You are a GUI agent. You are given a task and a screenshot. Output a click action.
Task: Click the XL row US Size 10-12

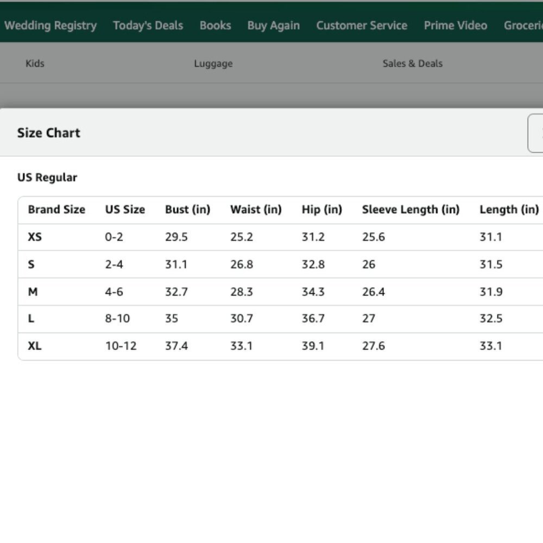click(x=121, y=346)
